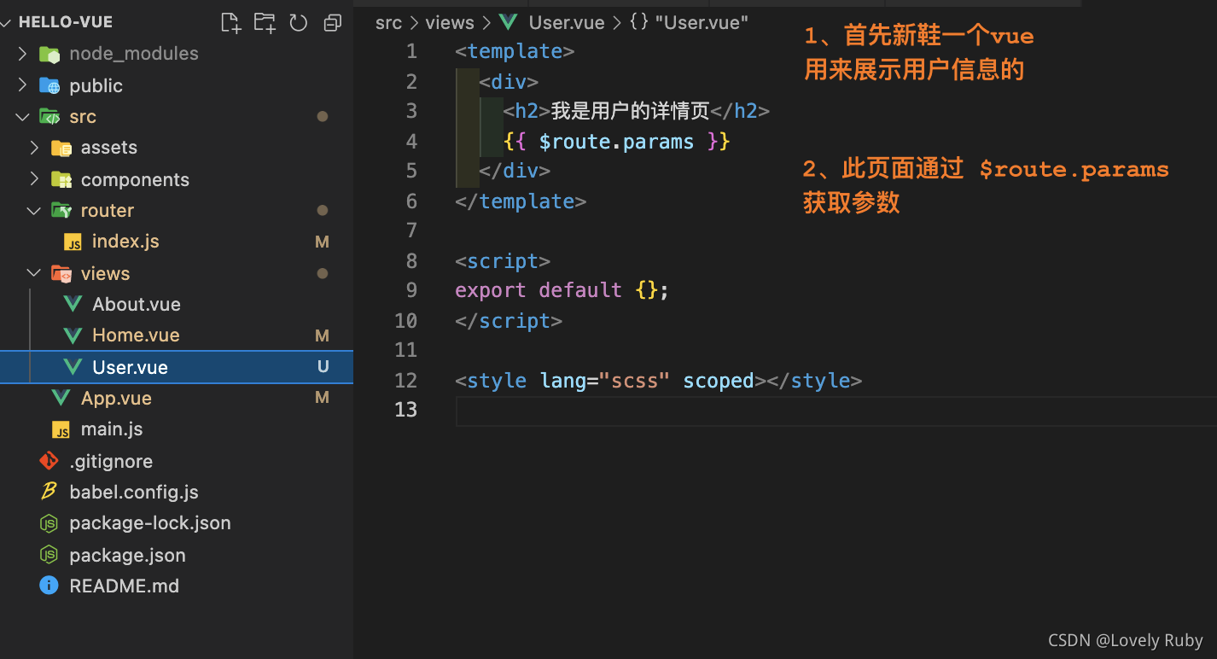Click the views breadcrumb segment
1217x659 pixels.
(450, 23)
